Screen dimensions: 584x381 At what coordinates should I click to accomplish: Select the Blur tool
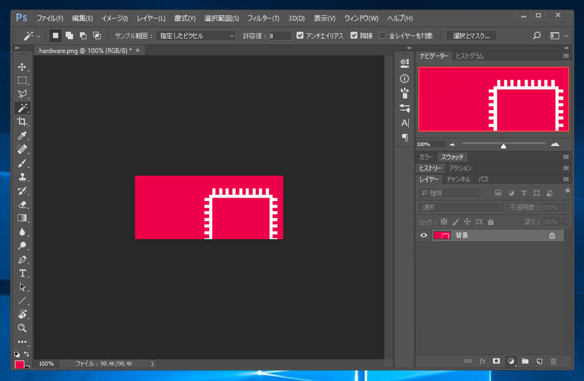point(22,232)
